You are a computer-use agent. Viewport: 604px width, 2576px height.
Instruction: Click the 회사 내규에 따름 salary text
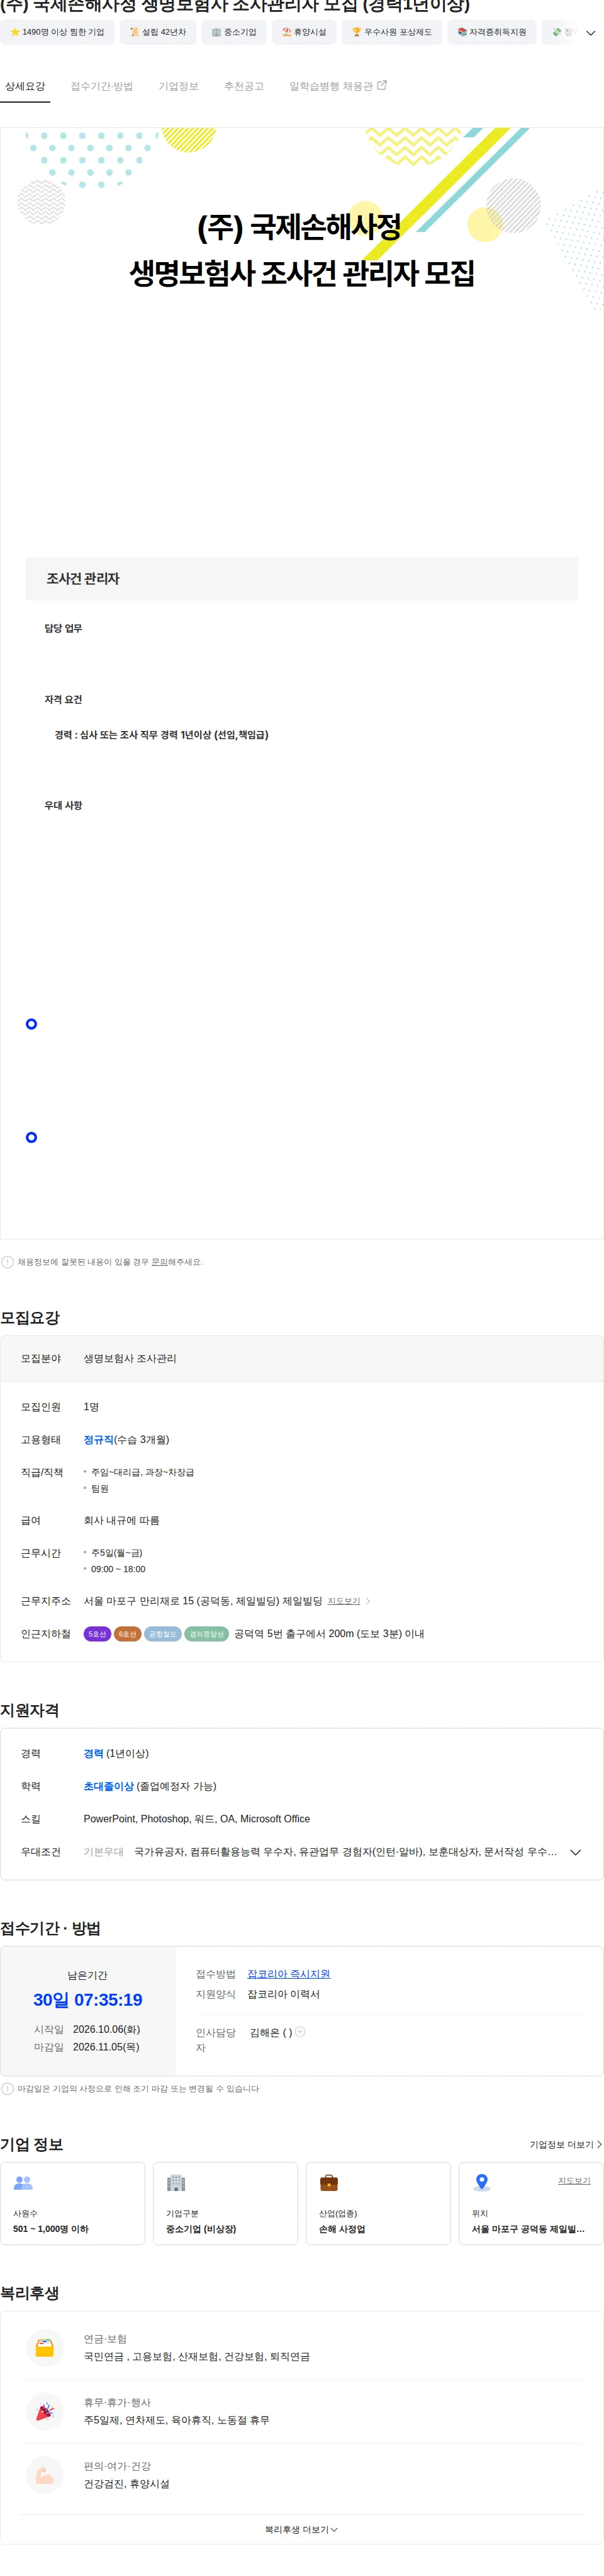tap(122, 1520)
